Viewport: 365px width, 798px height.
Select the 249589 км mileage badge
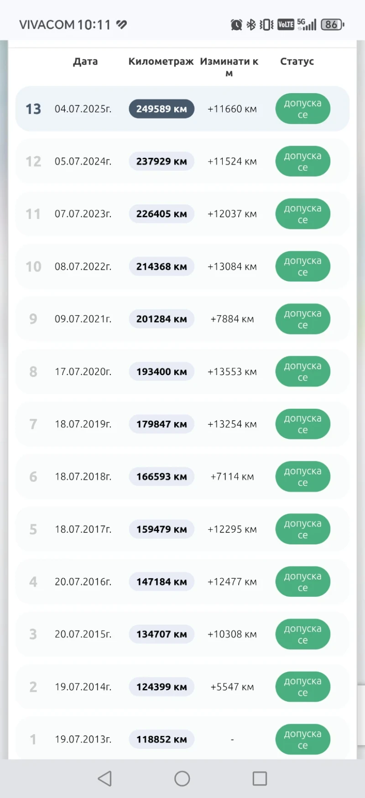162,109
